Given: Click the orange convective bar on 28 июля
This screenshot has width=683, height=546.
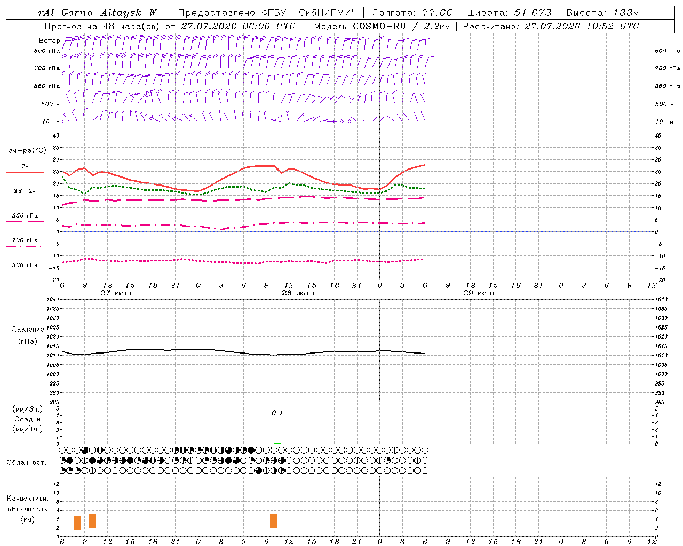Looking at the screenshot, I should click(274, 521).
